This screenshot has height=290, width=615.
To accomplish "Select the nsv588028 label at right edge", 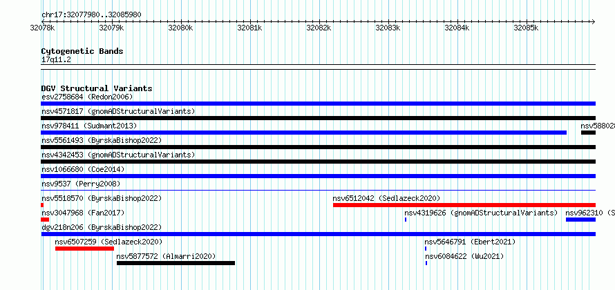I will (x=598, y=126).
